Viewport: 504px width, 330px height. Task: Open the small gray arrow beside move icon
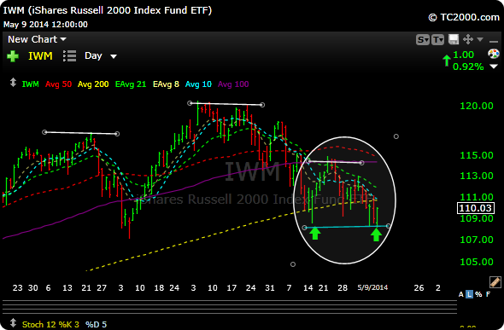pyautogui.click(x=480, y=39)
